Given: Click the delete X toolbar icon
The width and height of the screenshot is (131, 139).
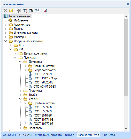Looking at the screenshot, I should click(5, 11).
